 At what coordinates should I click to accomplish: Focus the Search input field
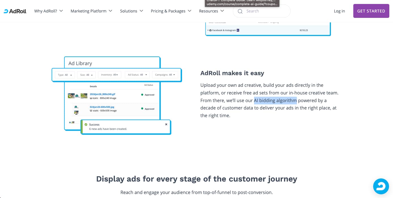tap(262, 11)
